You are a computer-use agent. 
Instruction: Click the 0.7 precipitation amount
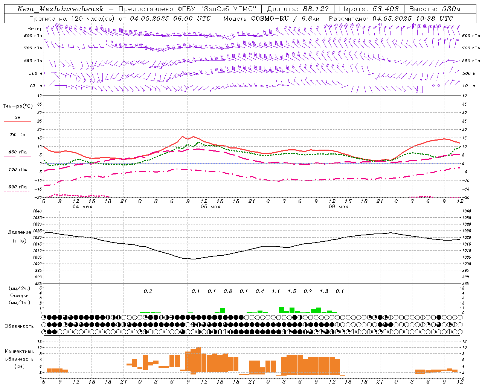coord(308,291)
